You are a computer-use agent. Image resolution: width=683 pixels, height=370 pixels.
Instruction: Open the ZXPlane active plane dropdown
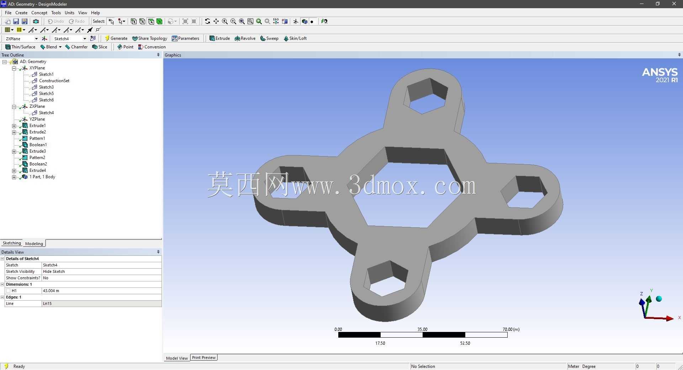click(36, 38)
